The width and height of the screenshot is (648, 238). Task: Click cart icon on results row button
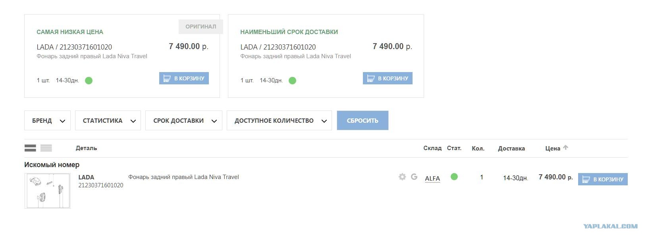pyautogui.click(x=586, y=179)
